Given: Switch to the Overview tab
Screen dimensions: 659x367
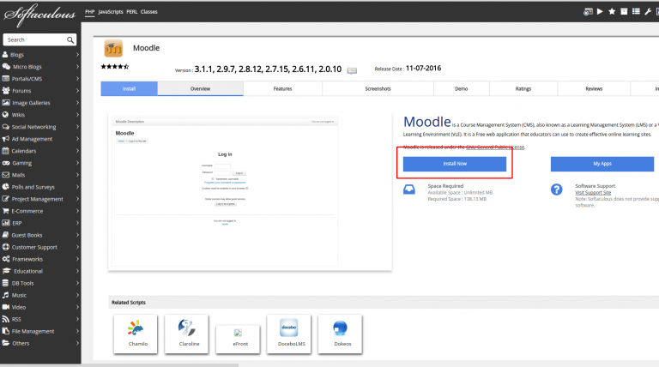Looking at the screenshot, I should click(x=201, y=88).
